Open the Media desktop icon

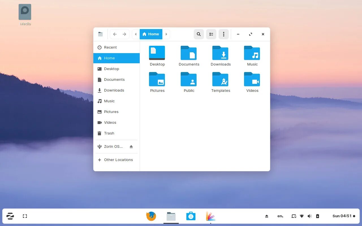click(25, 15)
